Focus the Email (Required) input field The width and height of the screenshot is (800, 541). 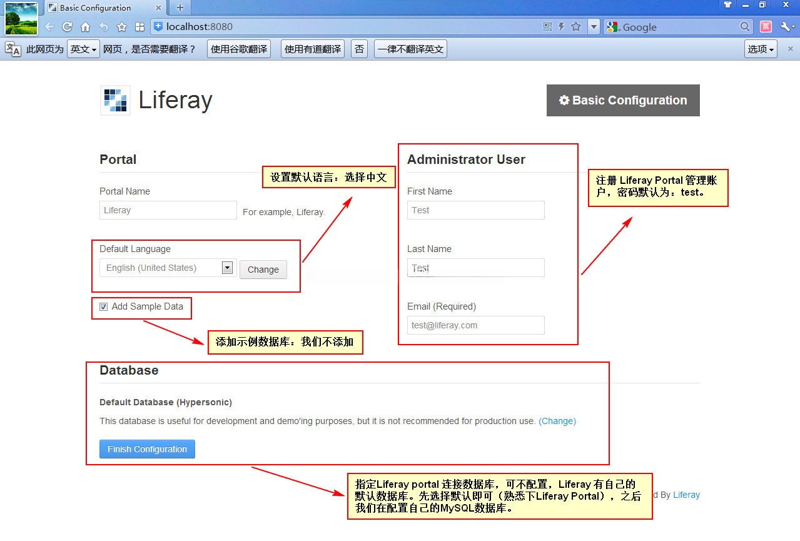point(476,325)
